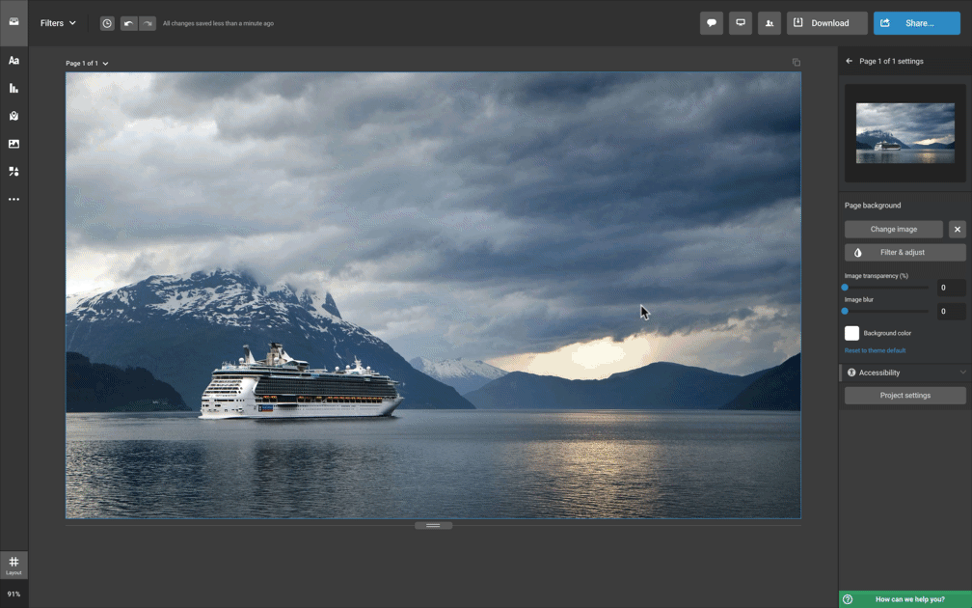The image size is (972, 608).
Task: Click the version history clock icon
Action: [107, 23]
